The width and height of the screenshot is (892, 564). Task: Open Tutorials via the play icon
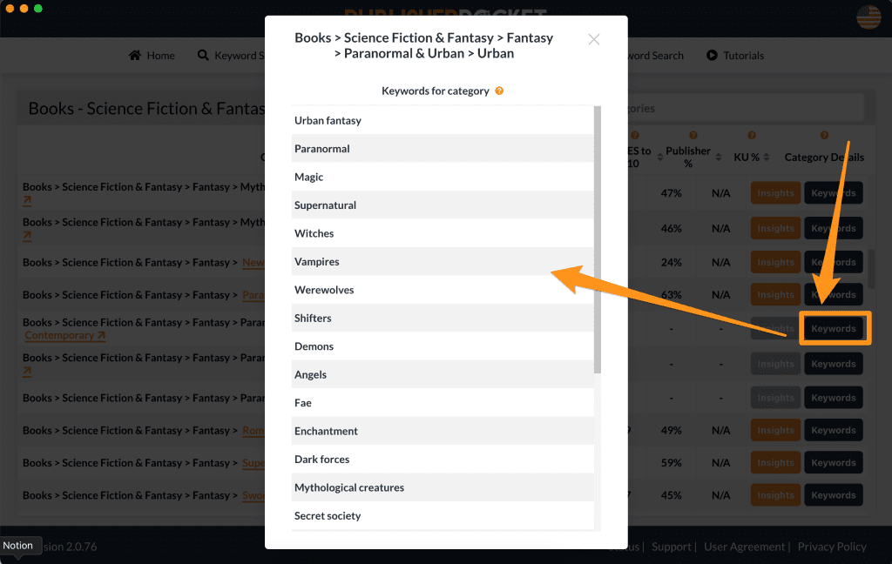point(712,56)
